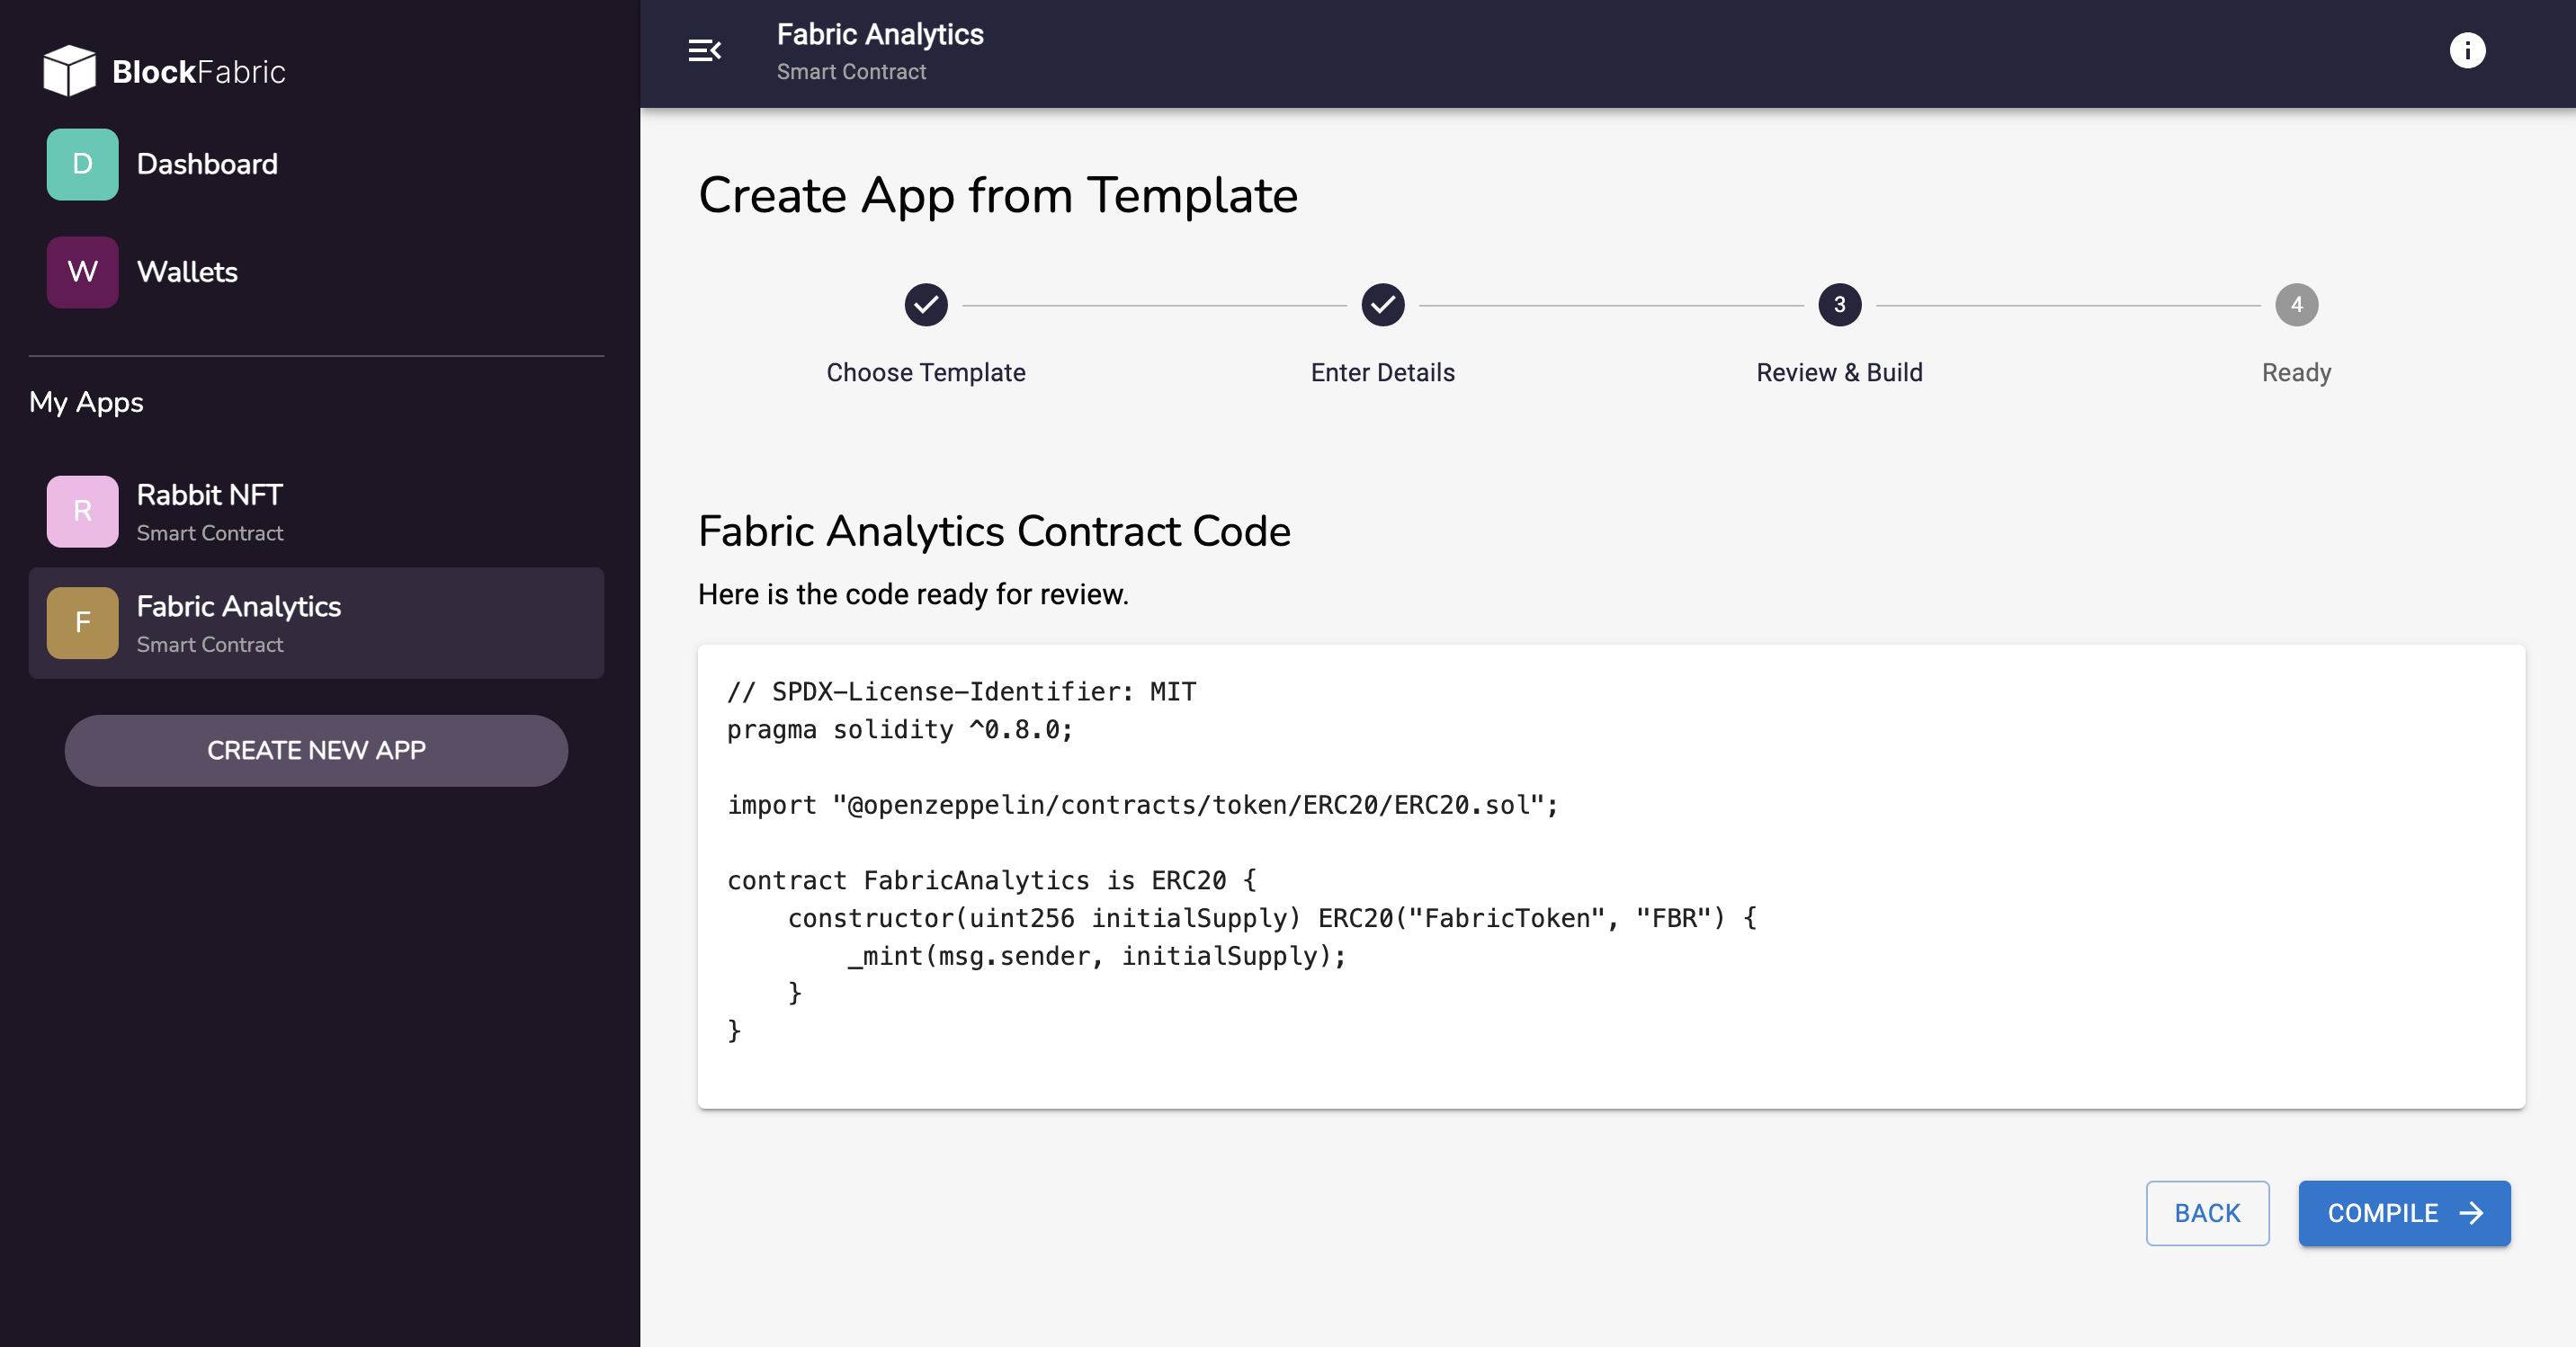Viewport: 2576px width, 1347px height.
Task: Open Wallets via its W icon
Action: tap(82, 271)
